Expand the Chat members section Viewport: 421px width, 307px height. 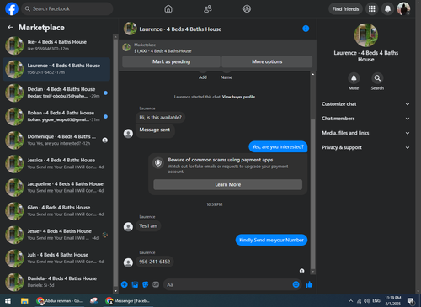coord(365,119)
